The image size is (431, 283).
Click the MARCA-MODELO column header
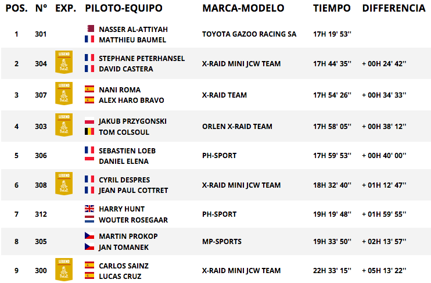(243, 8)
